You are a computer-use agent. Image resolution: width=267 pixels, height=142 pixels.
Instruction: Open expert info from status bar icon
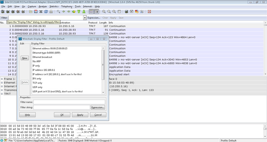coord(2,140)
